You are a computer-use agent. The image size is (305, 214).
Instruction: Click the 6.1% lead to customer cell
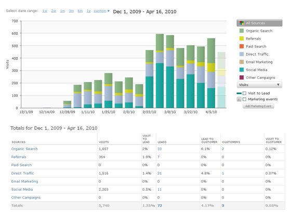point(206,149)
